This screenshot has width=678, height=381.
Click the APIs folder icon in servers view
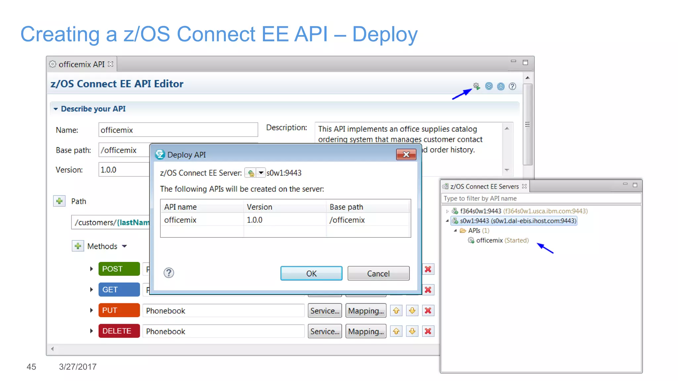tap(463, 231)
